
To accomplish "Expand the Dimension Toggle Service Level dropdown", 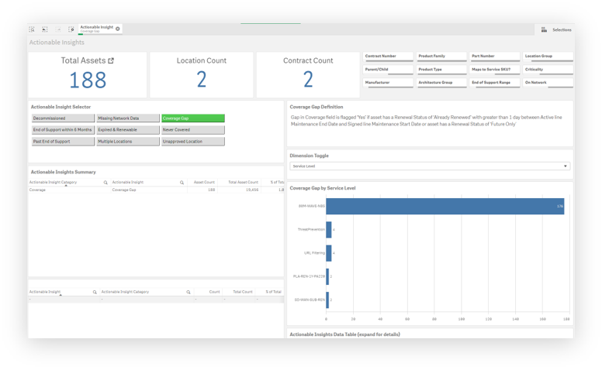I will pyautogui.click(x=430, y=166).
